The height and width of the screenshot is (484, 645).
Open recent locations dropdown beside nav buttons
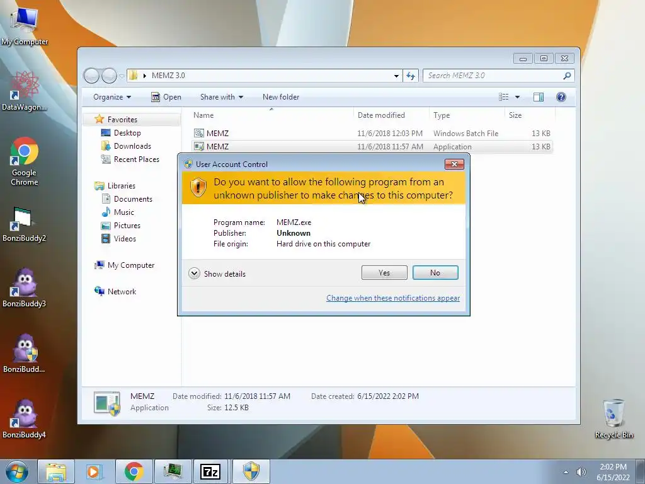pyautogui.click(x=122, y=76)
